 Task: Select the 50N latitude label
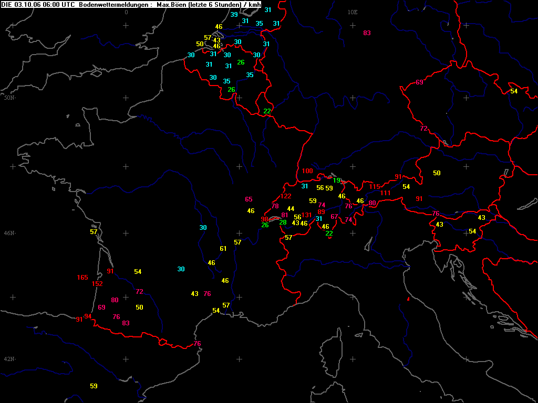click(8, 98)
